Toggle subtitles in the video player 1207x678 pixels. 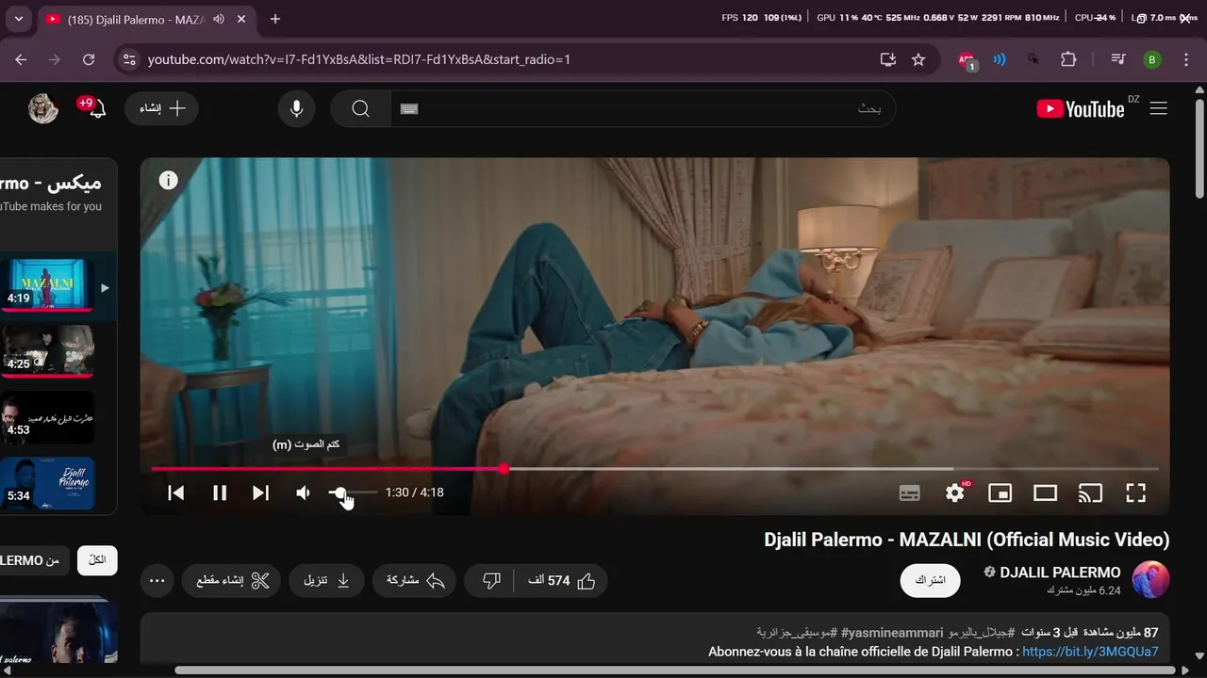coord(909,492)
